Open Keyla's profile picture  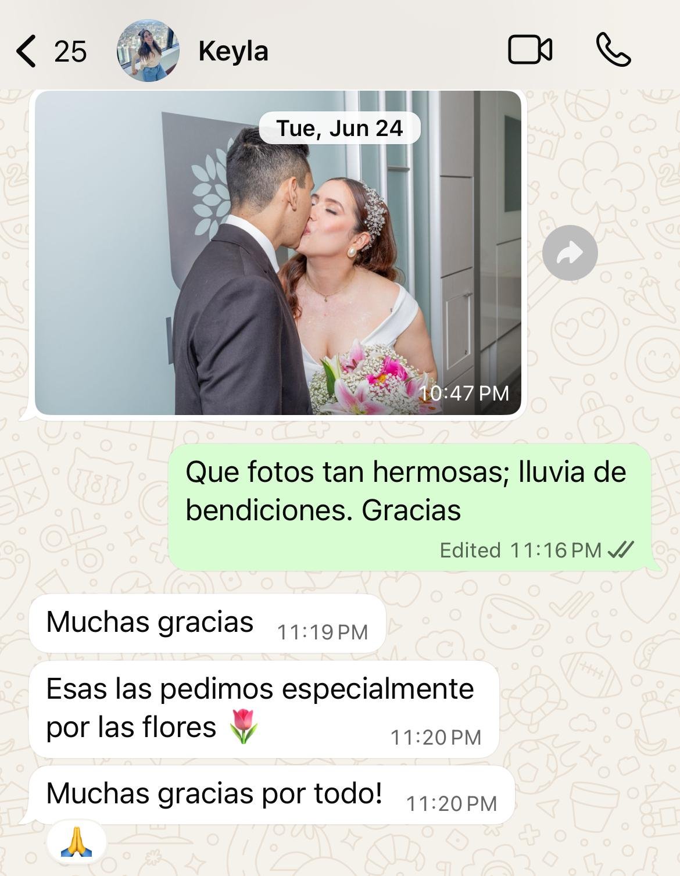tap(148, 51)
